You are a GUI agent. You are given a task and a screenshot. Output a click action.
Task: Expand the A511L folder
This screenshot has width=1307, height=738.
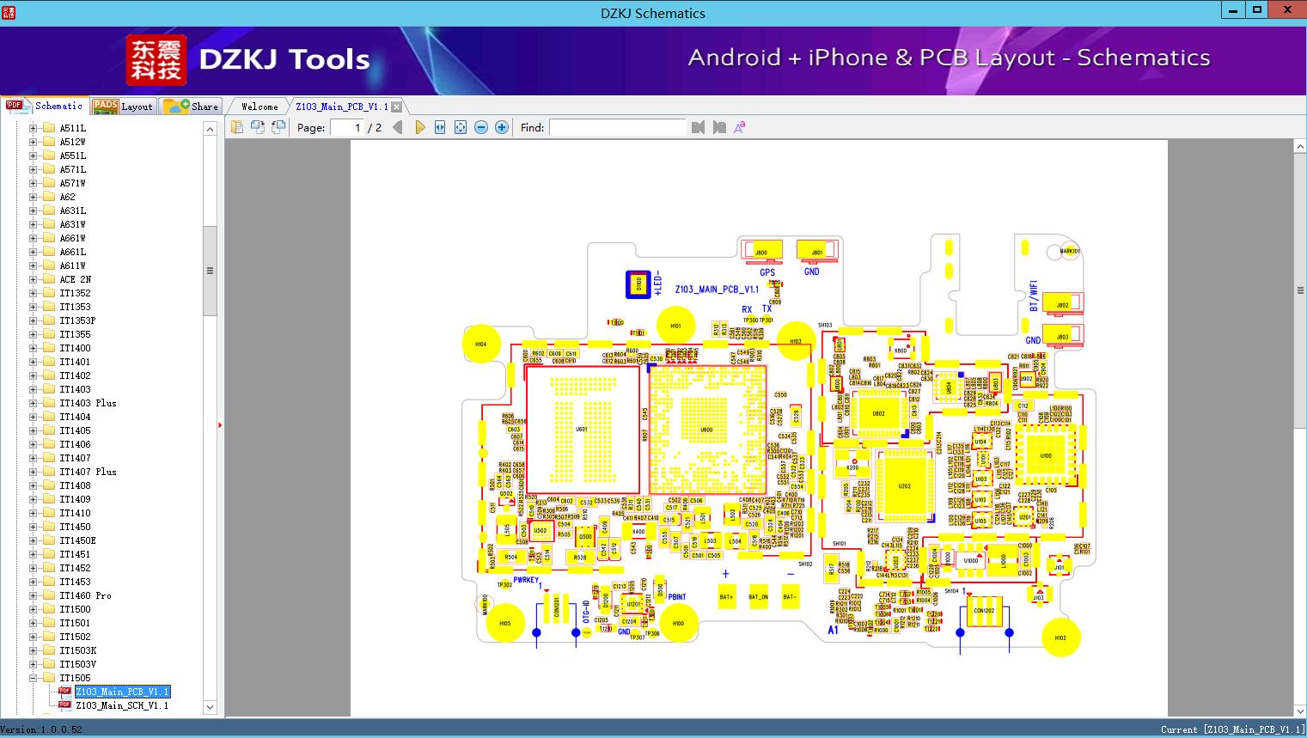tap(33, 128)
